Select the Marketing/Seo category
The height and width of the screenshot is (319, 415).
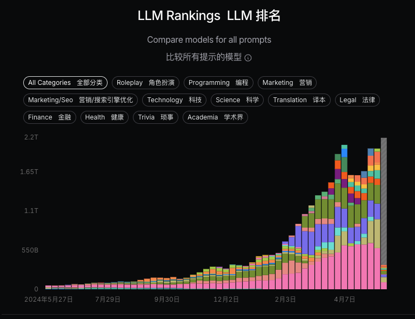click(81, 100)
